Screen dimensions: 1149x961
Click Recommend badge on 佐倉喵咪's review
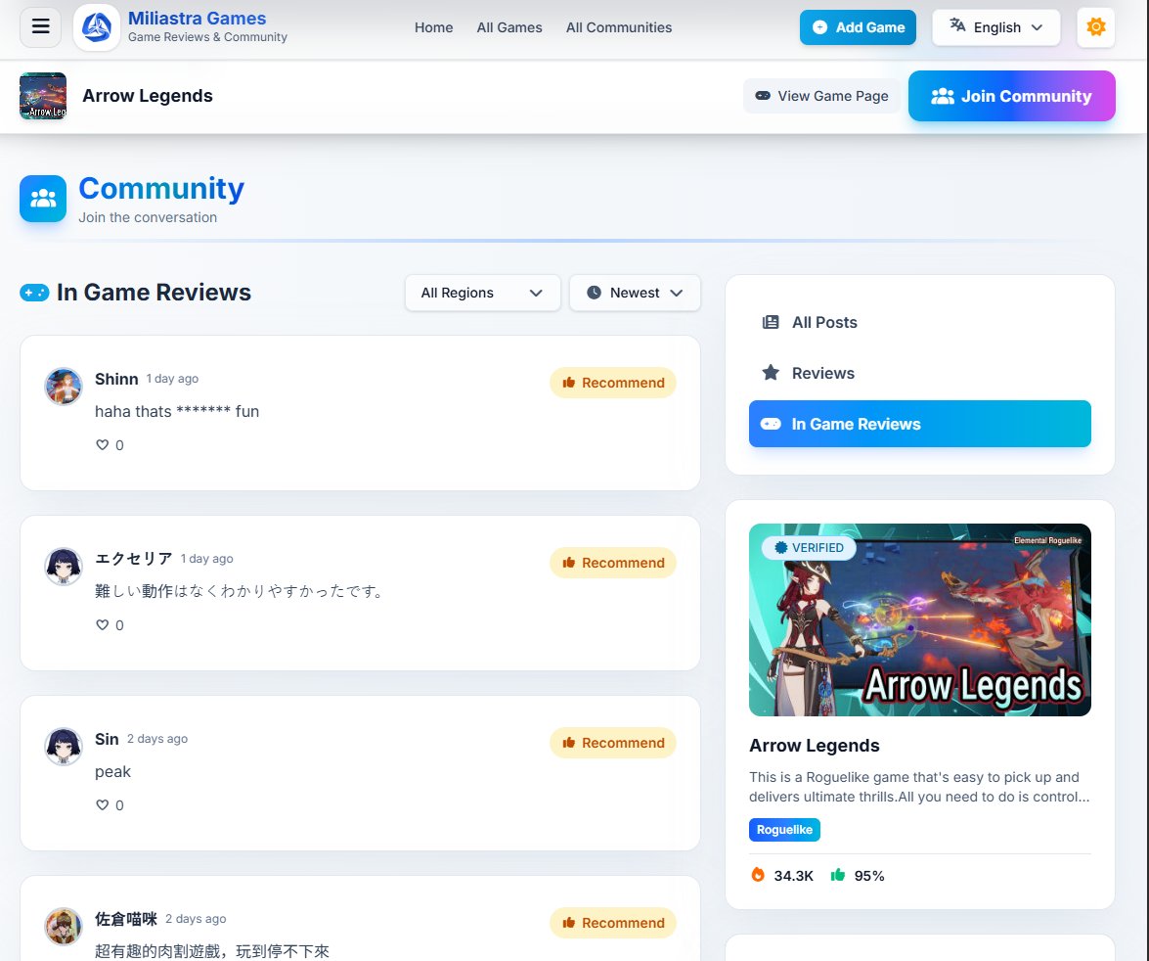tap(612, 923)
